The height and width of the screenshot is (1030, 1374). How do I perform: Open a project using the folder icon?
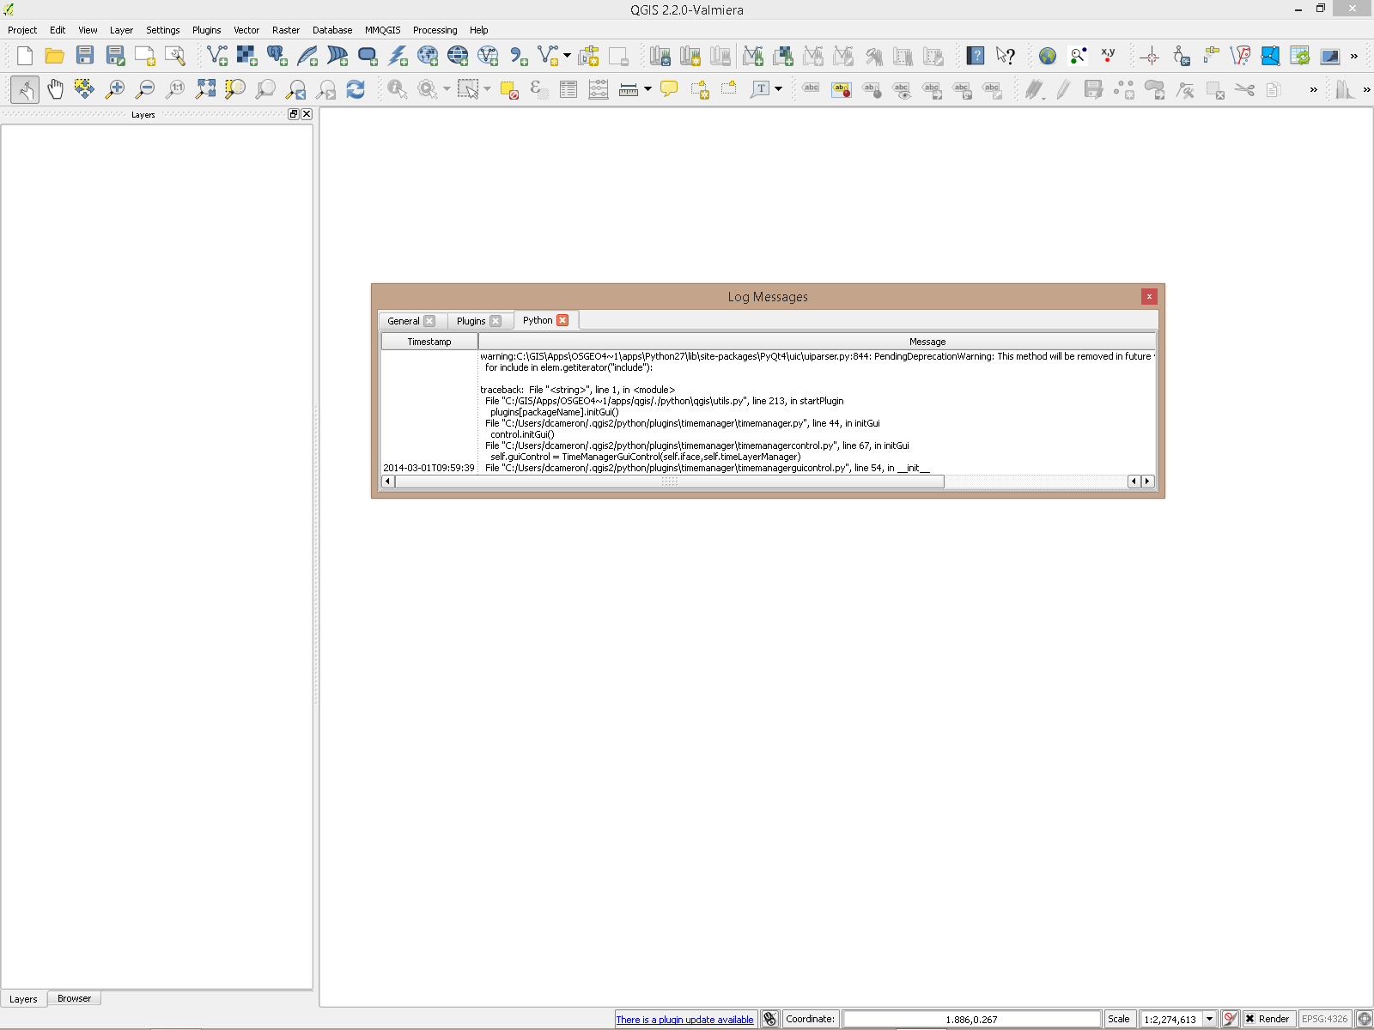[x=55, y=57]
